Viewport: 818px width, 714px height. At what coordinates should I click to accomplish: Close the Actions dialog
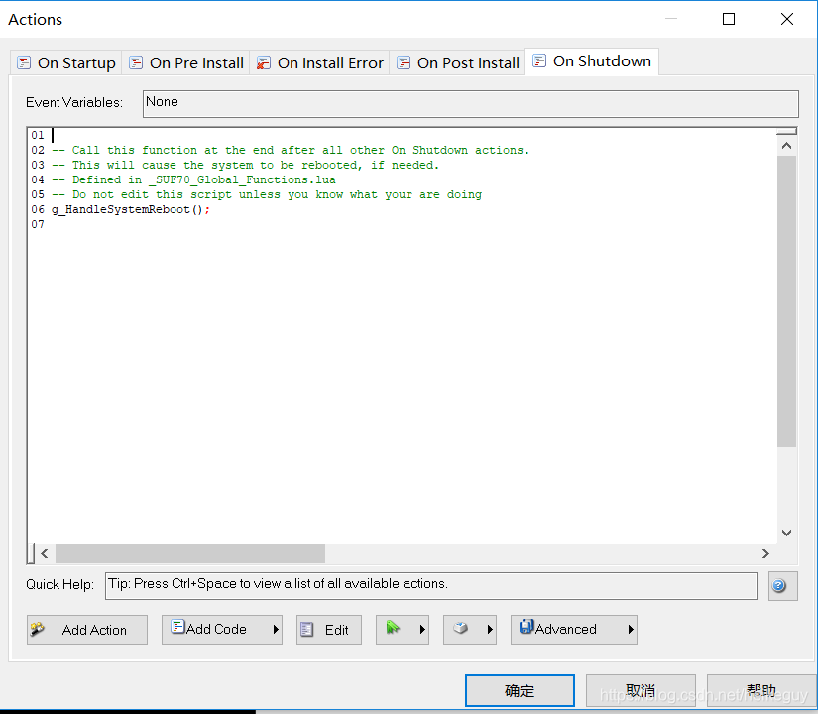tap(787, 19)
